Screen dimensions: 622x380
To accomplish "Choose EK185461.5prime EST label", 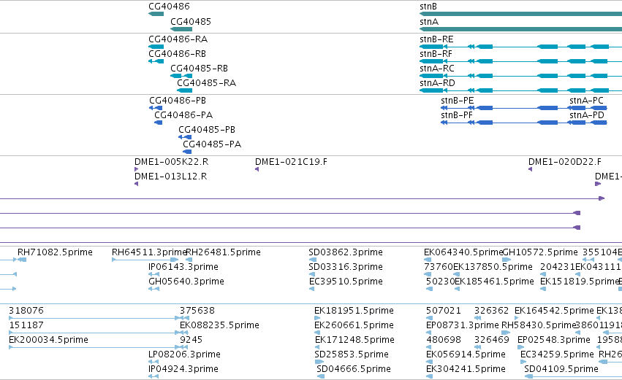I will pyautogui.click(x=494, y=282).
